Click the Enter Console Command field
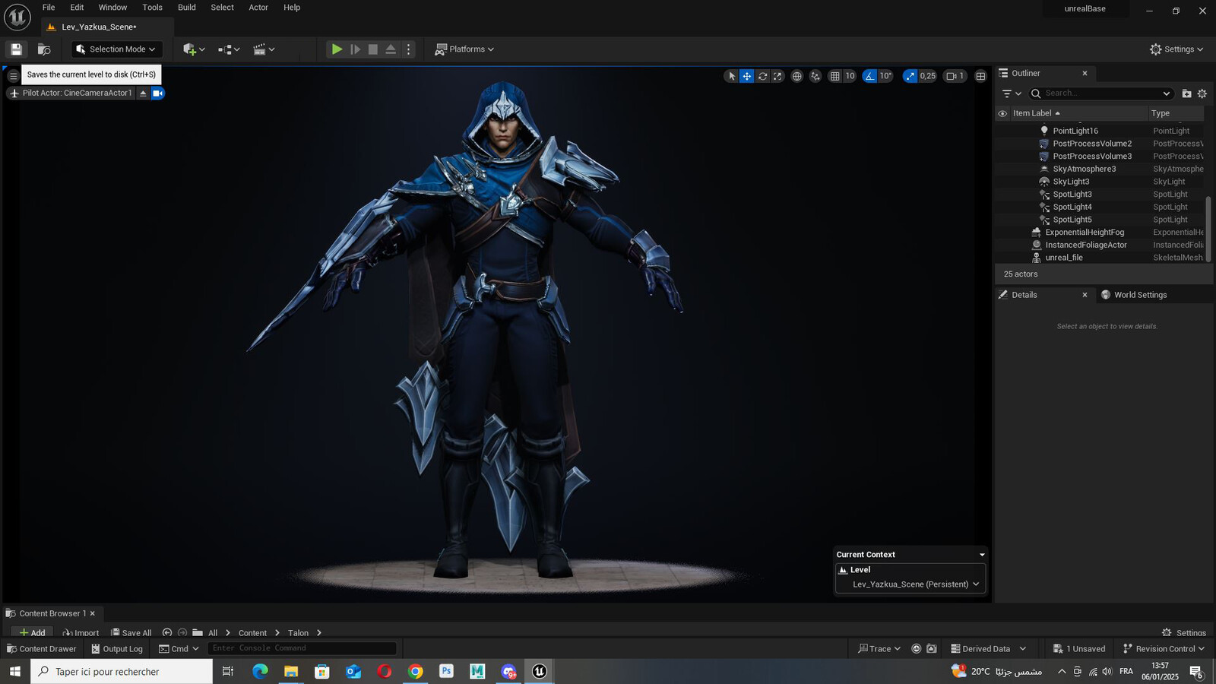 (302, 648)
